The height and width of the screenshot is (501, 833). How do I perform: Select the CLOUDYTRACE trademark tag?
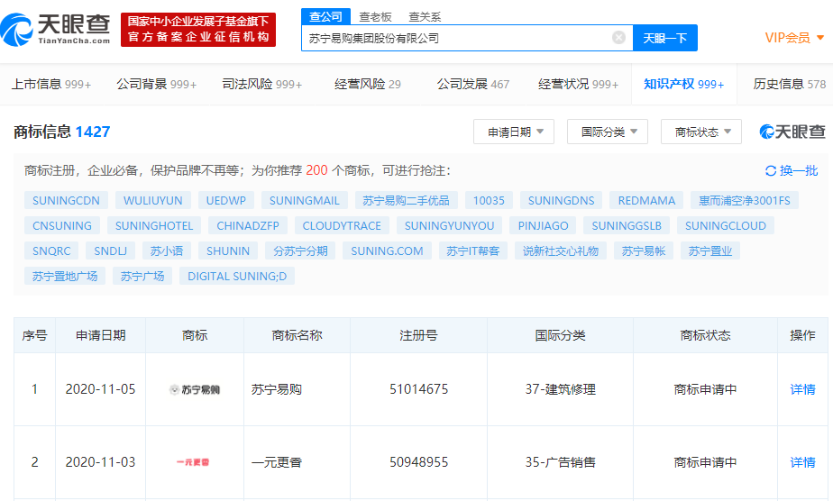(342, 225)
